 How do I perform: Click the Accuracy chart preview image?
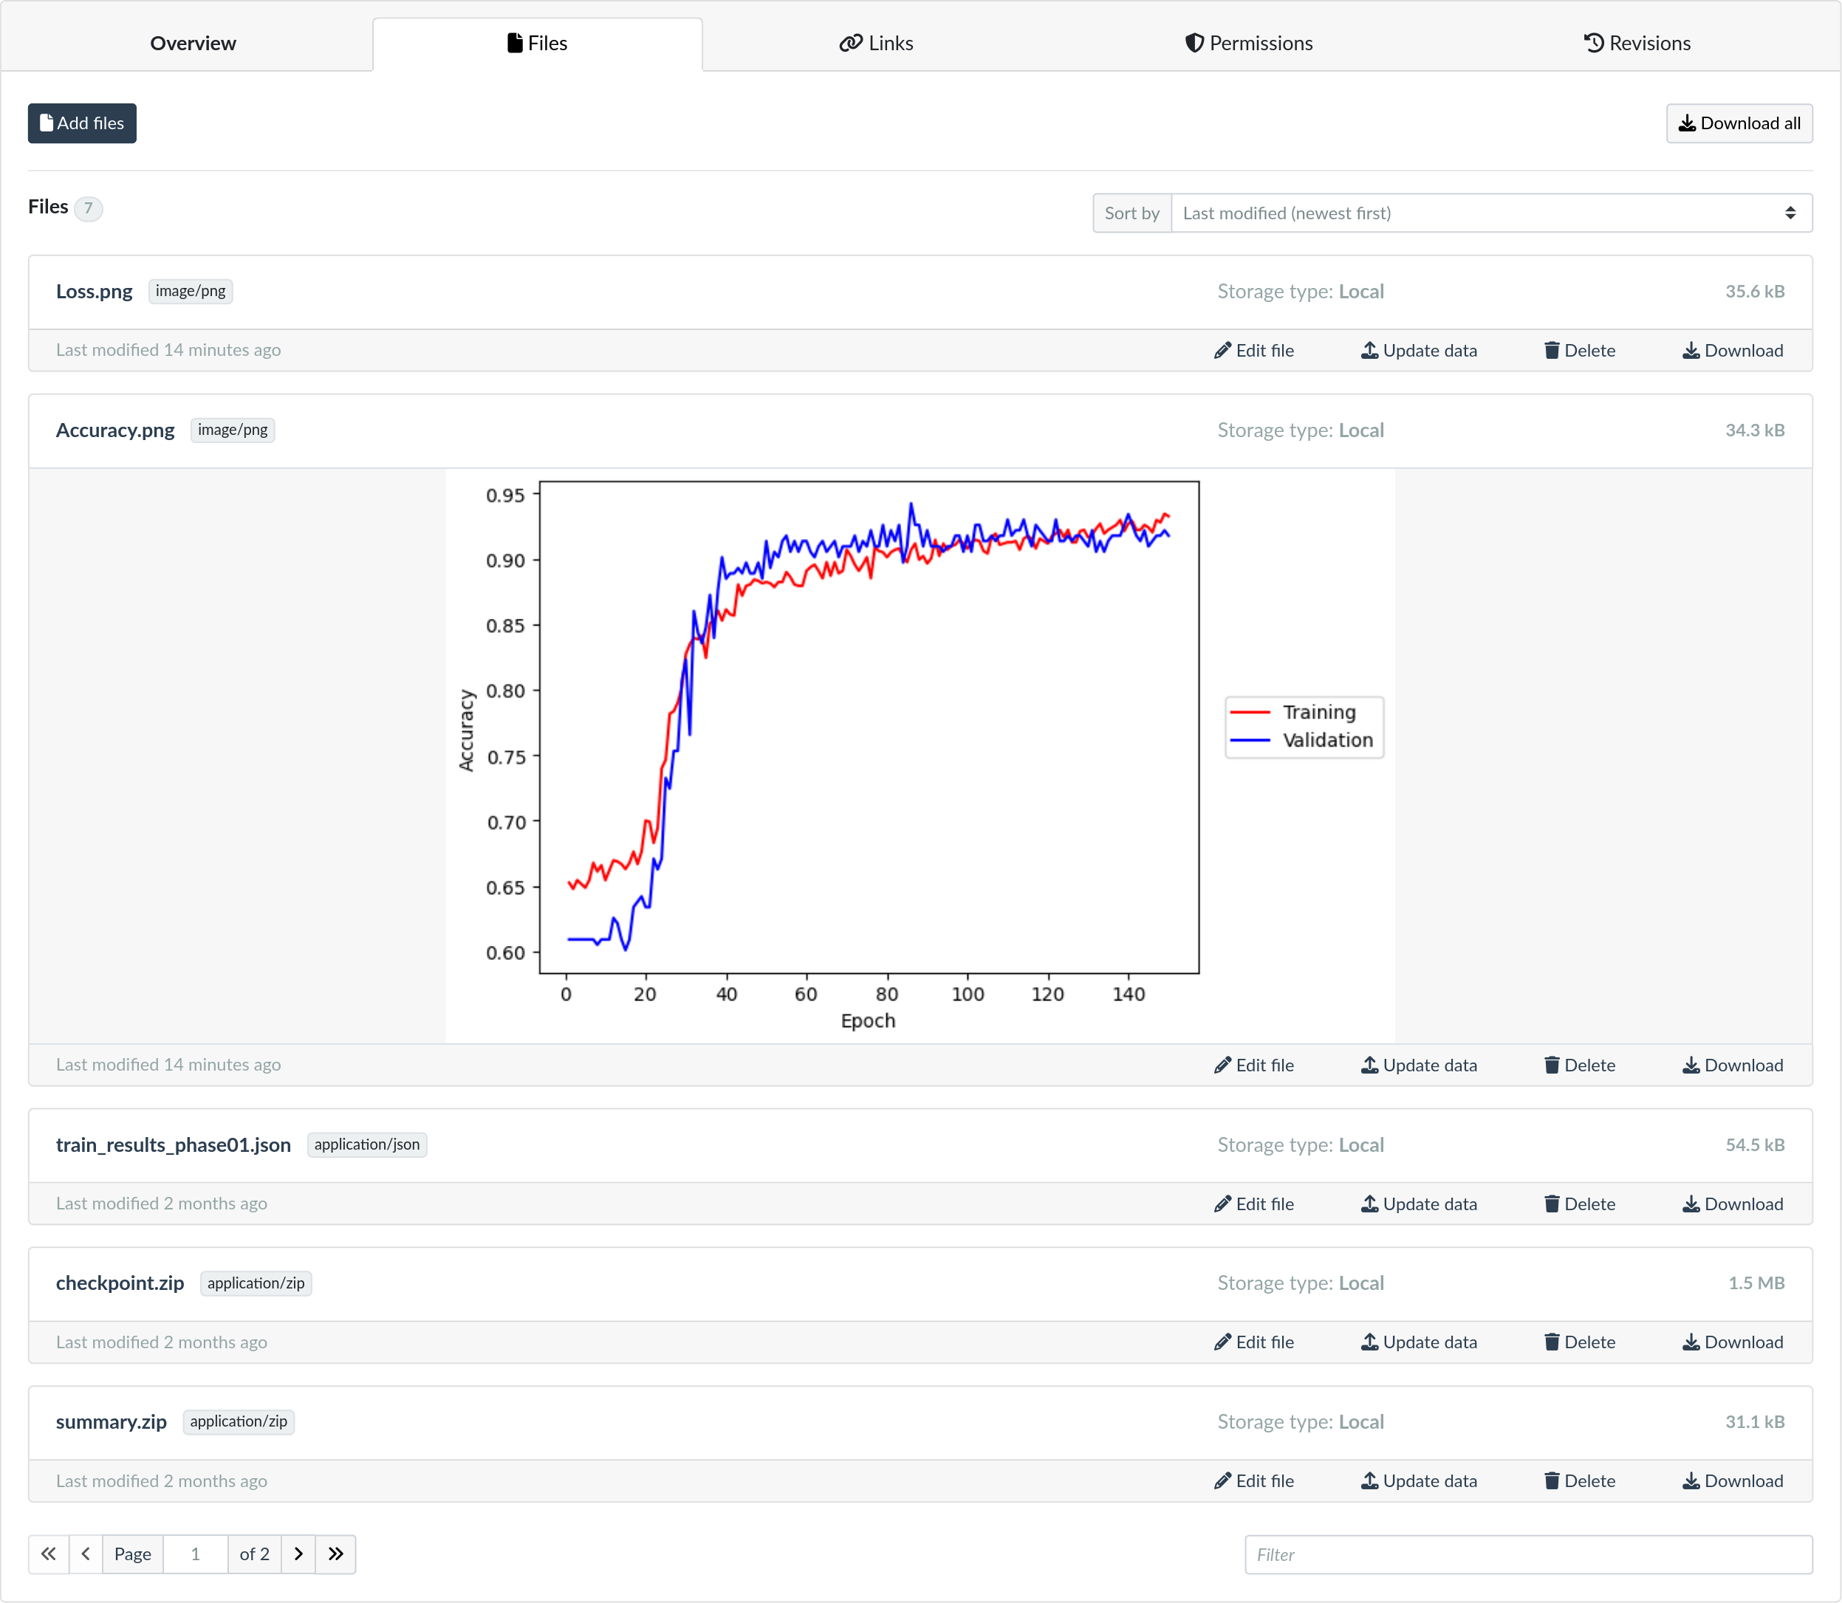coord(920,755)
